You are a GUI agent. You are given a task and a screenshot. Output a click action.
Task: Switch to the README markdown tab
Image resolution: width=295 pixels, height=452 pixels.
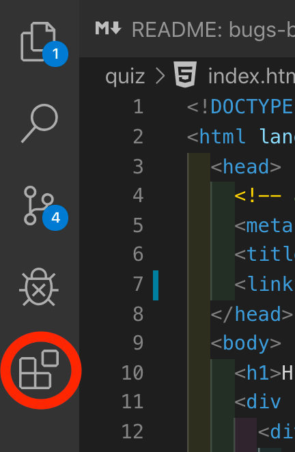tap(195, 29)
